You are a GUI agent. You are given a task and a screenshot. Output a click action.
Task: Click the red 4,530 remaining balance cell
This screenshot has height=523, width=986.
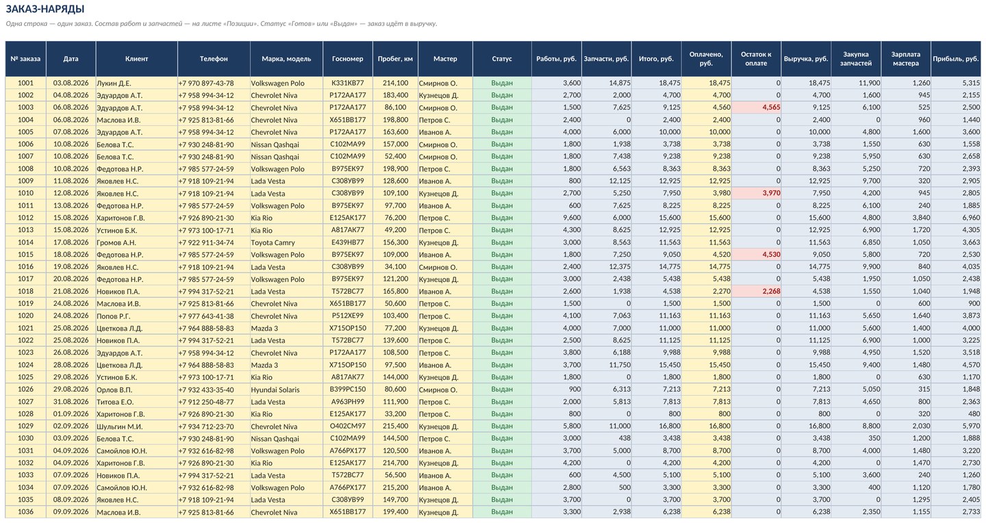click(757, 255)
